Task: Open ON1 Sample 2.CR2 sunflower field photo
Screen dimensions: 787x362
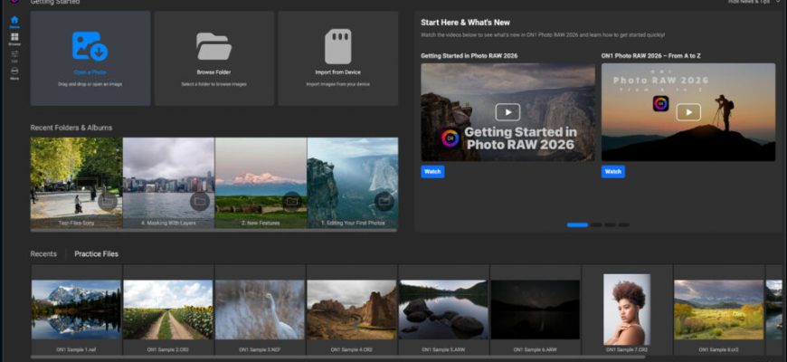Action: pos(168,310)
